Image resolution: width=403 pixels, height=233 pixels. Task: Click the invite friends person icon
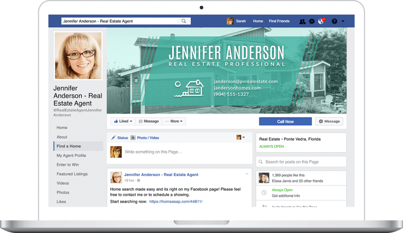coord(264,205)
